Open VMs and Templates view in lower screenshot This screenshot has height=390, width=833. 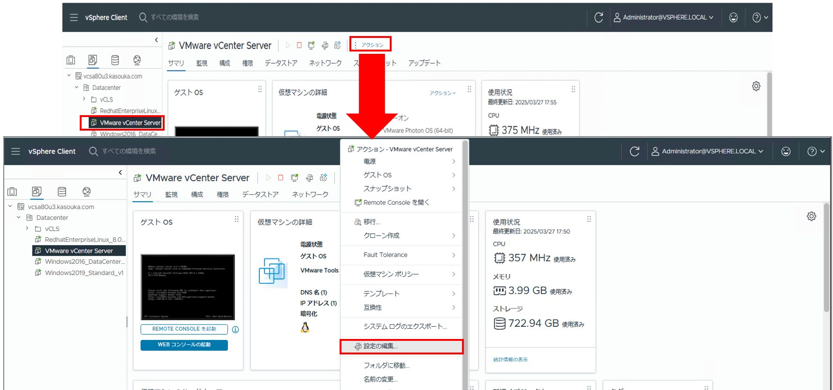(x=37, y=191)
